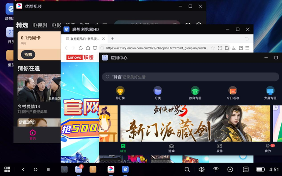282x176 pixels.
Task: Open volume control in taskbar
Action: click(x=201, y=169)
